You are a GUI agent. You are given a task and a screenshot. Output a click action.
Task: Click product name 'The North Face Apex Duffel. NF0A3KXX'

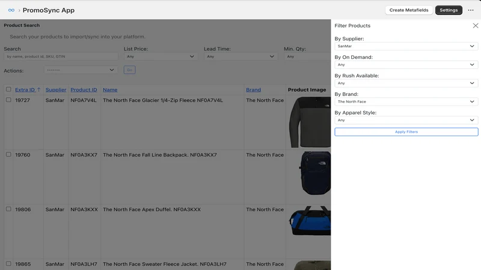(152, 209)
